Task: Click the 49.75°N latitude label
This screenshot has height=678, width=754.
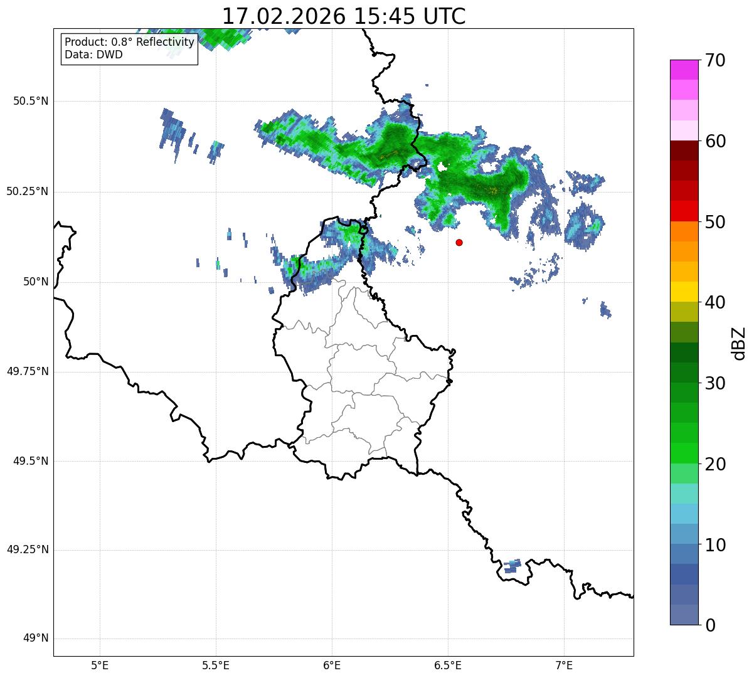Action: 28,371
